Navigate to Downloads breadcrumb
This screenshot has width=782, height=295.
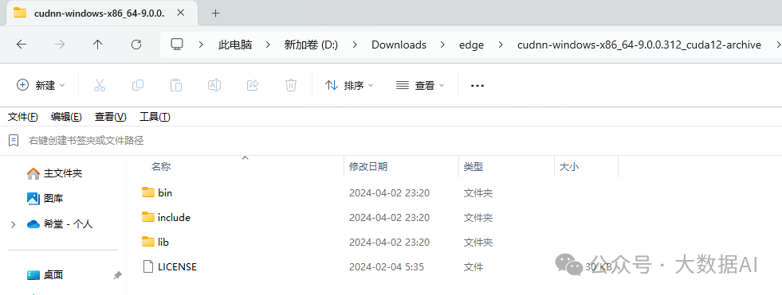click(399, 45)
